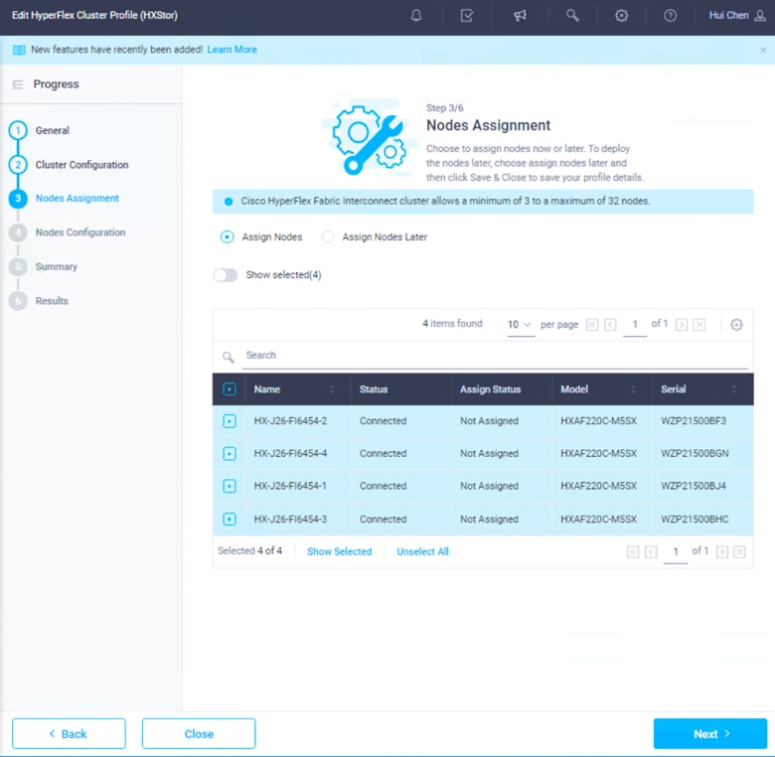Collapse the Progress sidebar icon
The width and height of the screenshot is (775, 757).
(x=18, y=84)
